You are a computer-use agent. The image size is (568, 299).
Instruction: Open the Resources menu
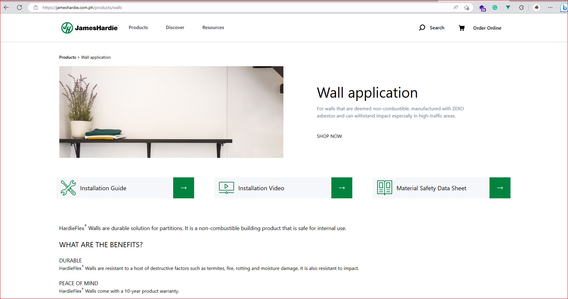(213, 28)
